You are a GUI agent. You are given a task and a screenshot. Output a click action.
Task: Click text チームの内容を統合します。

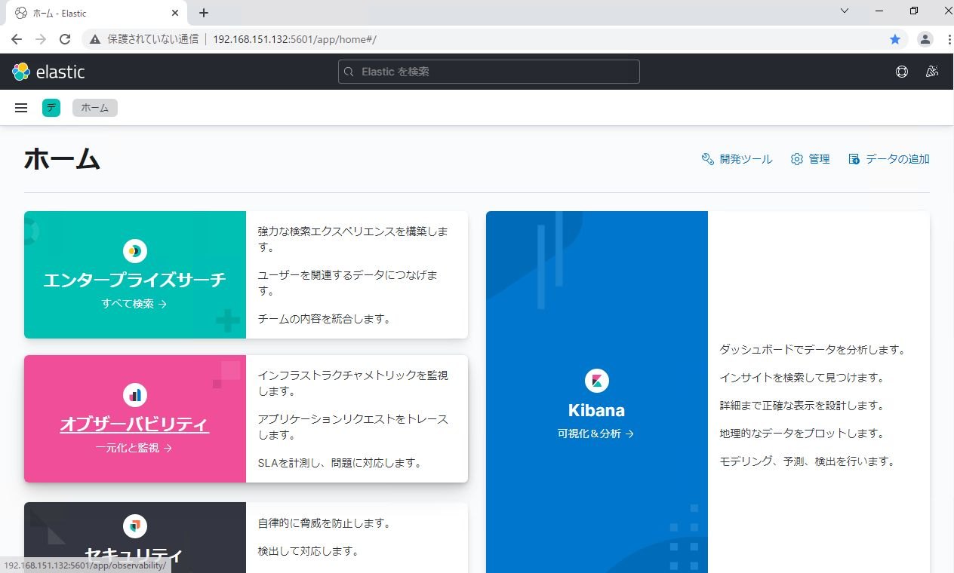(x=325, y=319)
